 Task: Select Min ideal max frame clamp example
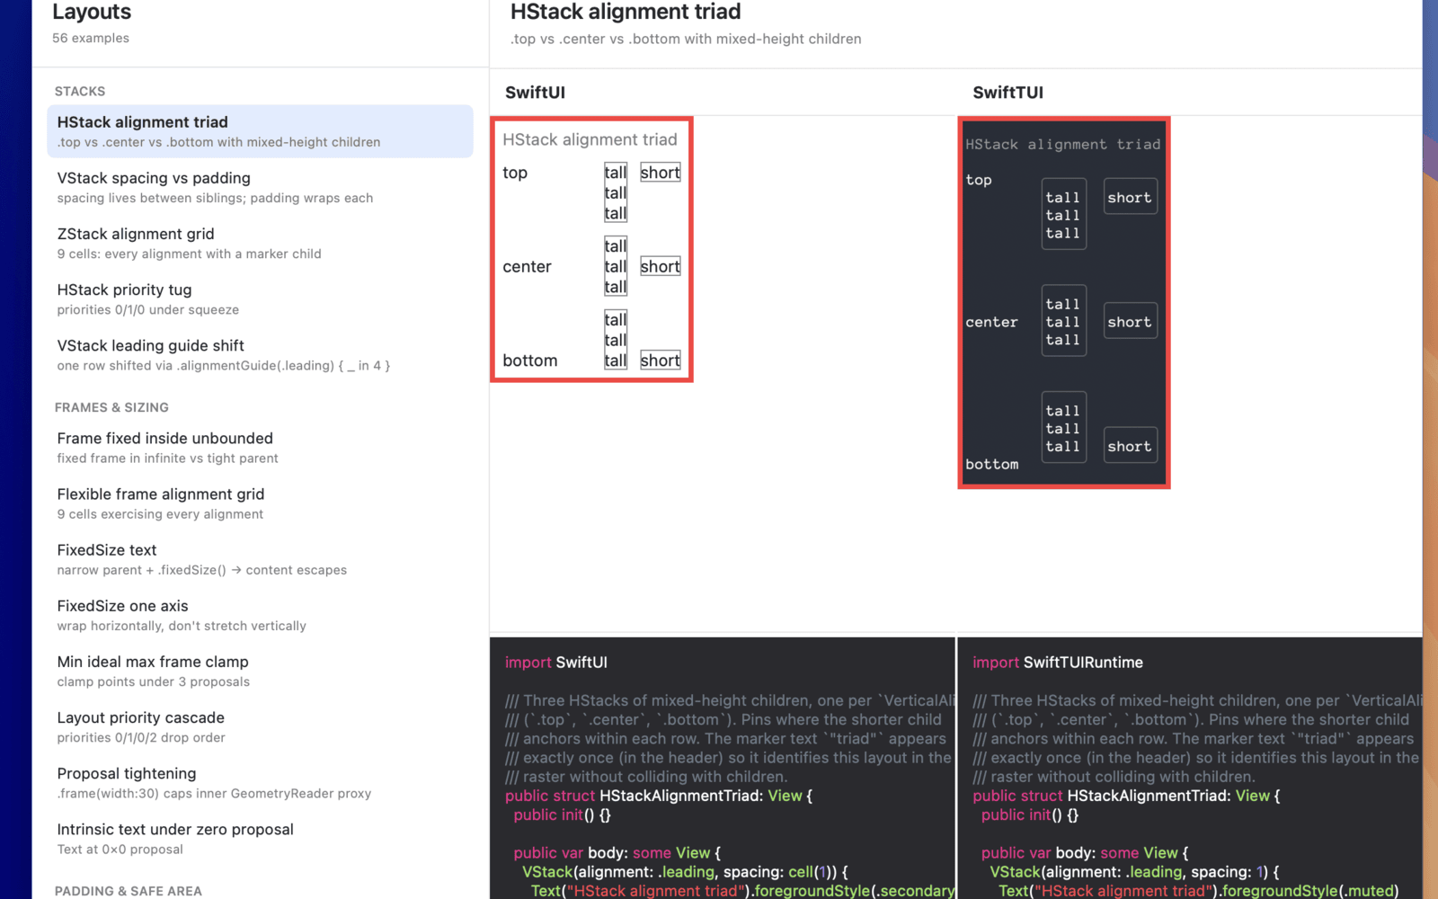click(x=260, y=671)
